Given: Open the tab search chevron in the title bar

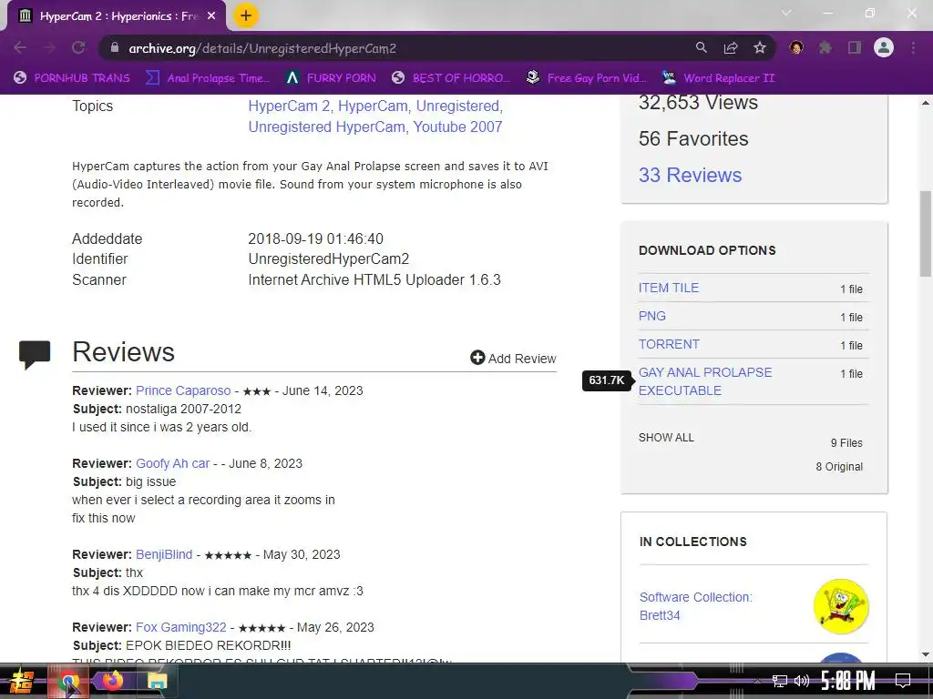Looking at the screenshot, I should click(x=786, y=13).
